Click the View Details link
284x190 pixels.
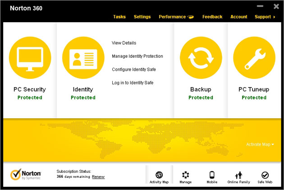coord(124,43)
